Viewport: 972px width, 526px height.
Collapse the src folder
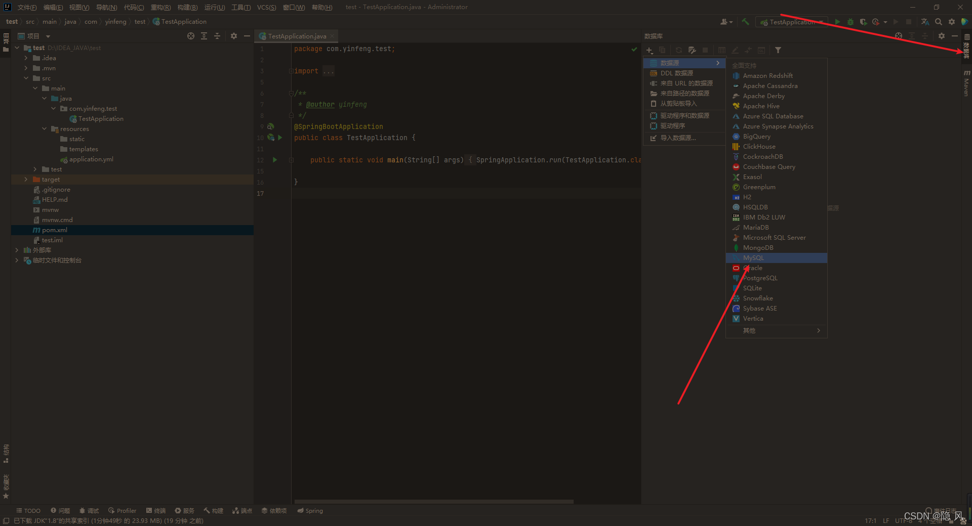pyautogui.click(x=26, y=78)
